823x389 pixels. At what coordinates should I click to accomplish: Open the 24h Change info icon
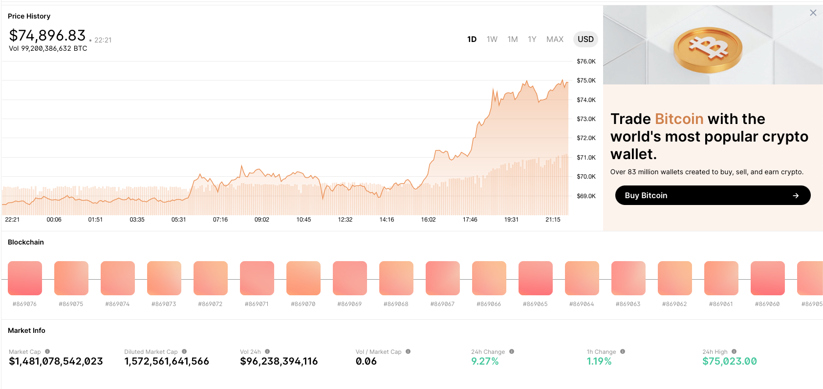point(512,351)
